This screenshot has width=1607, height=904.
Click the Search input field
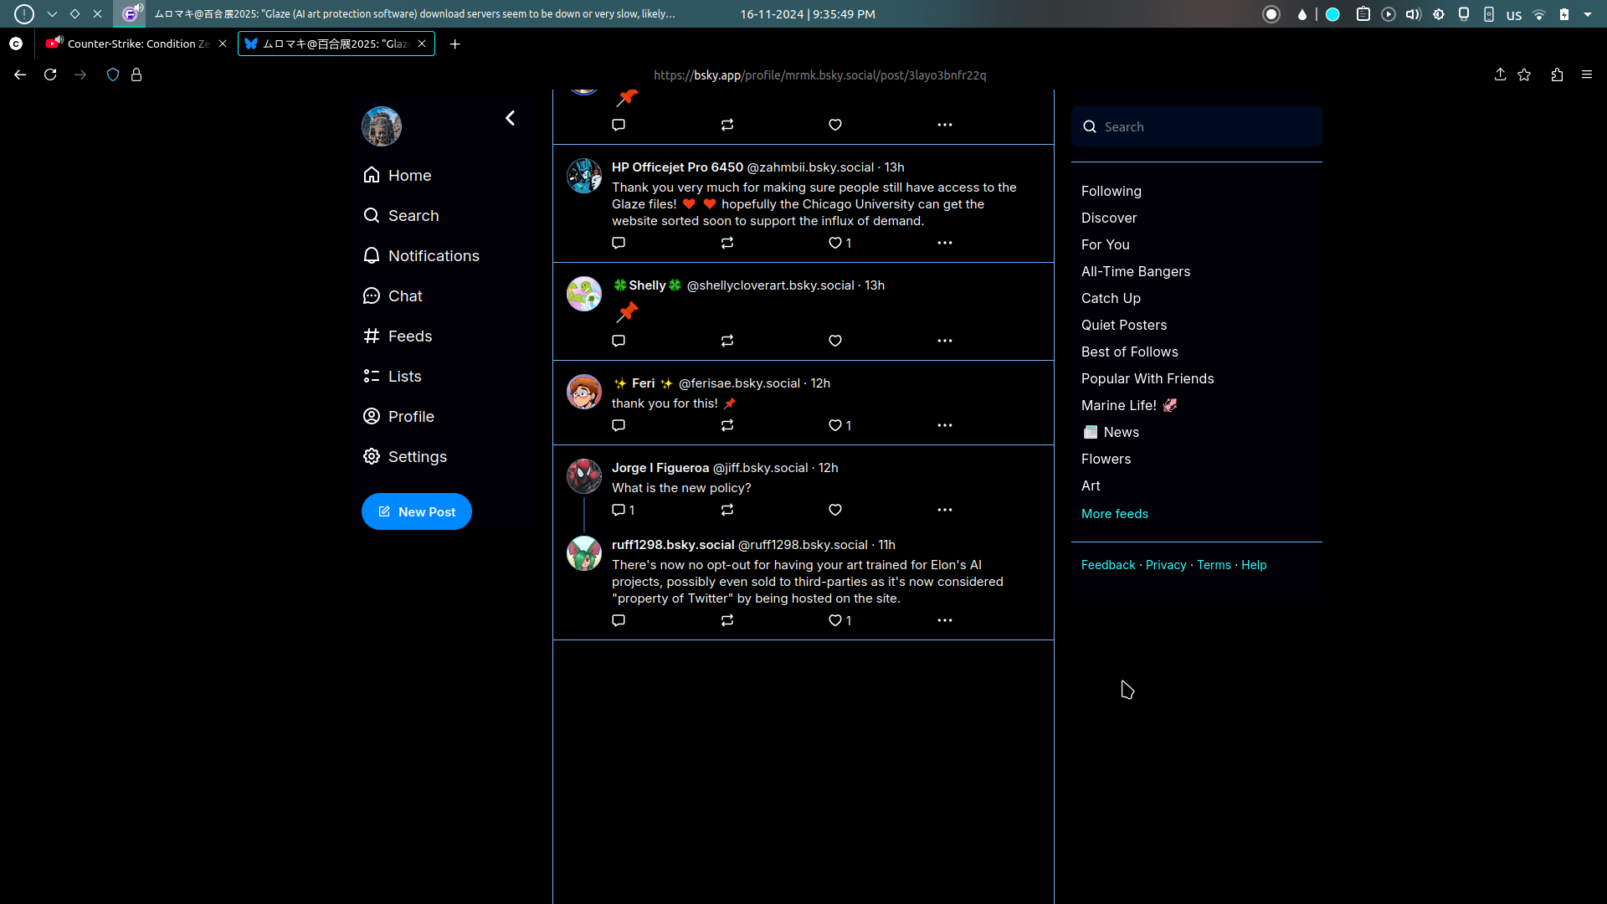(x=1204, y=126)
